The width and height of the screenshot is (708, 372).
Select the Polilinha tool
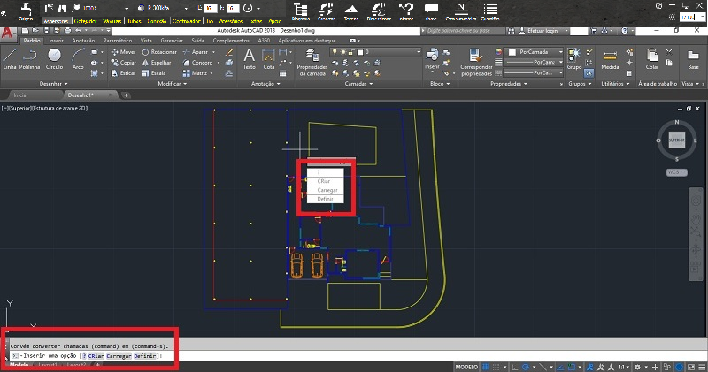pyautogui.click(x=31, y=58)
